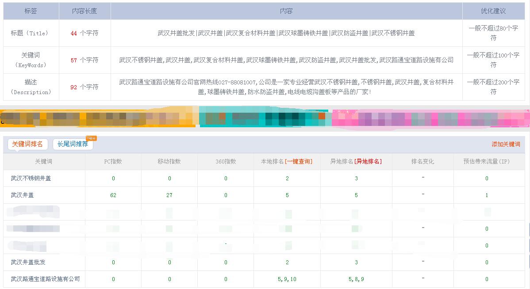Click the PC指数 column header
Screen dimensions: 530x289
[x=113, y=161]
